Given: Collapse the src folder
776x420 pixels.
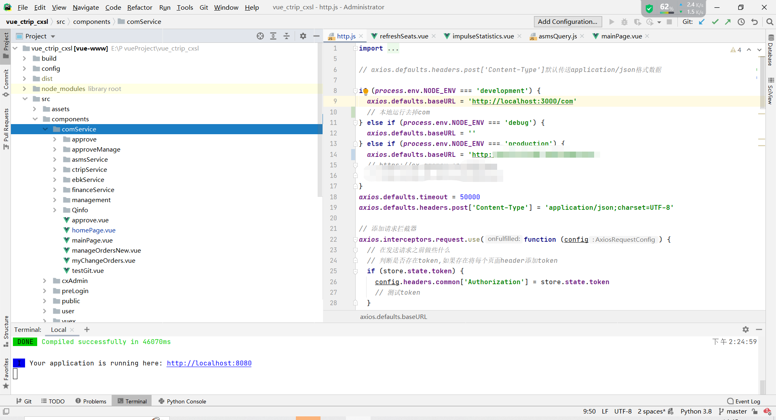Looking at the screenshot, I should [x=25, y=99].
